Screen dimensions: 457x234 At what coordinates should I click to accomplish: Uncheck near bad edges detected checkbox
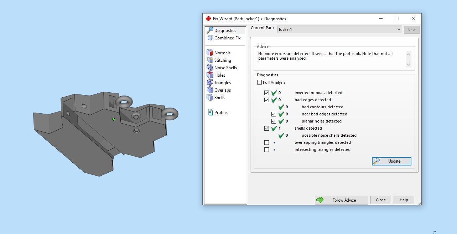point(274,114)
